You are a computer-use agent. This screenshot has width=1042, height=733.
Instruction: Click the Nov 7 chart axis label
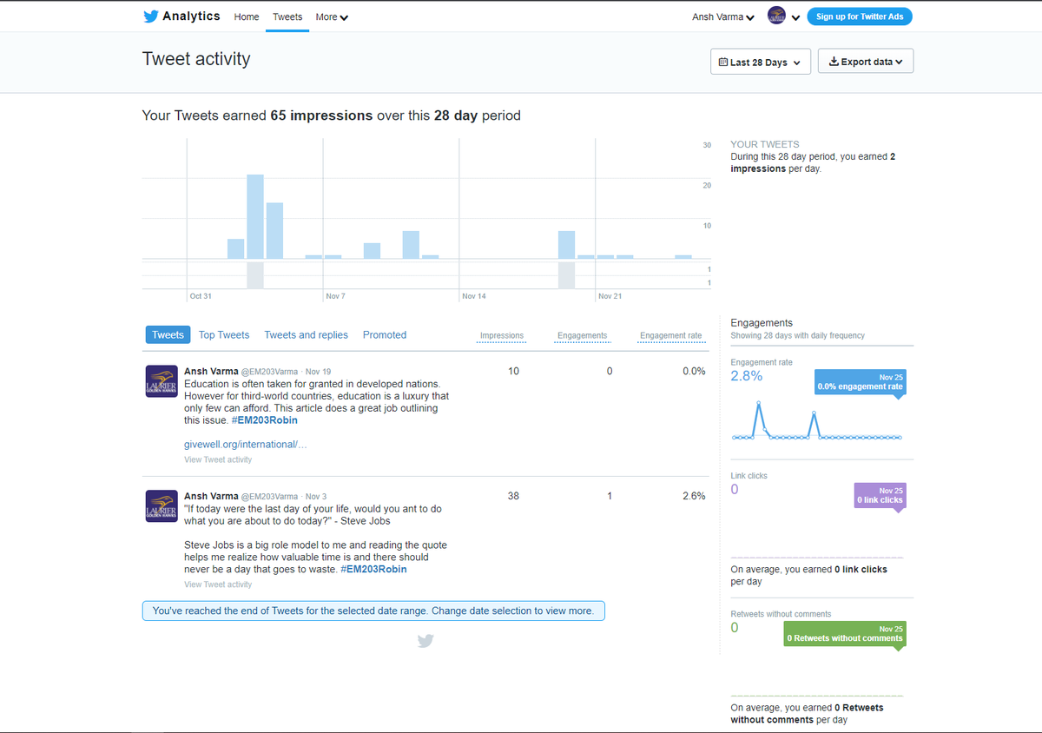[x=335, y=296]
